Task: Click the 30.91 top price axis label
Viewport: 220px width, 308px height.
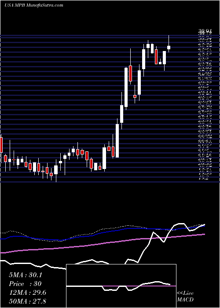Action: click(205, 31)
